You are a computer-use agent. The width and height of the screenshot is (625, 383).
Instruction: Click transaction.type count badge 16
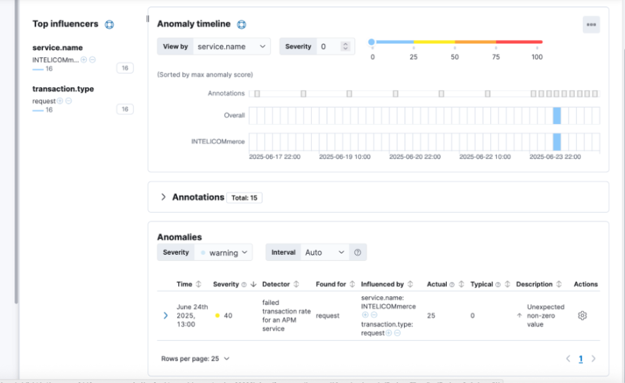[x=125, y=109]
